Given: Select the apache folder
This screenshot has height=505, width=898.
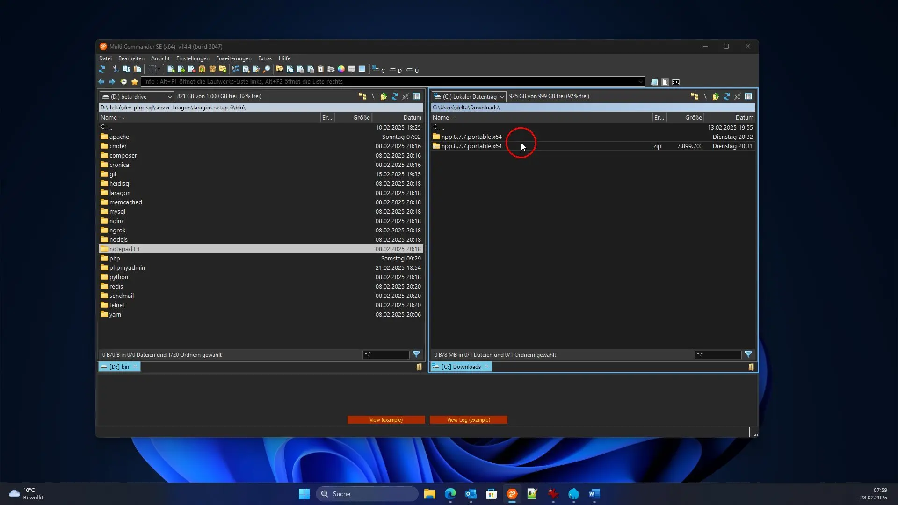Looking at the screenshot, I should tap(261, 137).
